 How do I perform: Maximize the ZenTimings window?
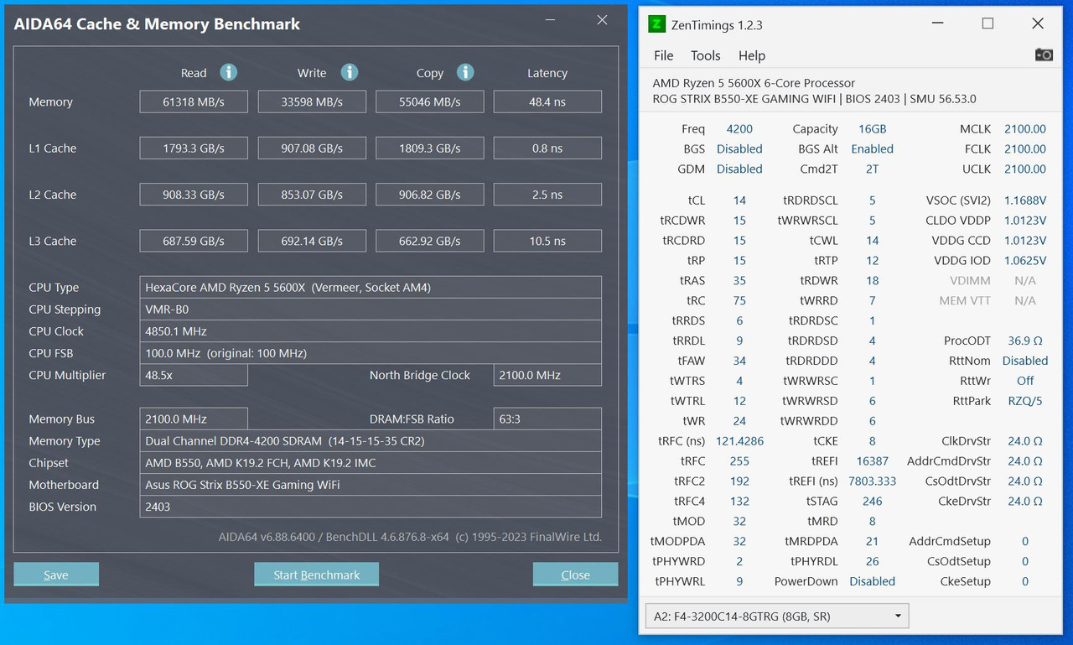click(987, 24)
